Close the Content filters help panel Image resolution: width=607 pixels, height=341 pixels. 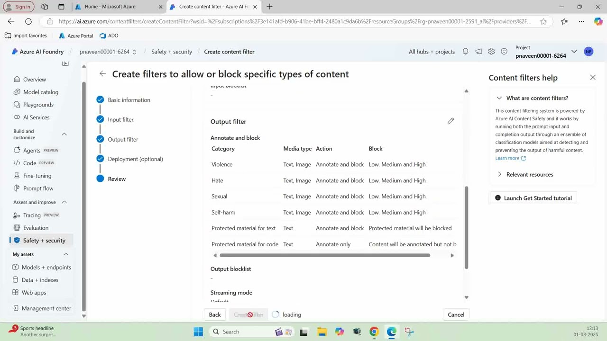coord(593,77)
